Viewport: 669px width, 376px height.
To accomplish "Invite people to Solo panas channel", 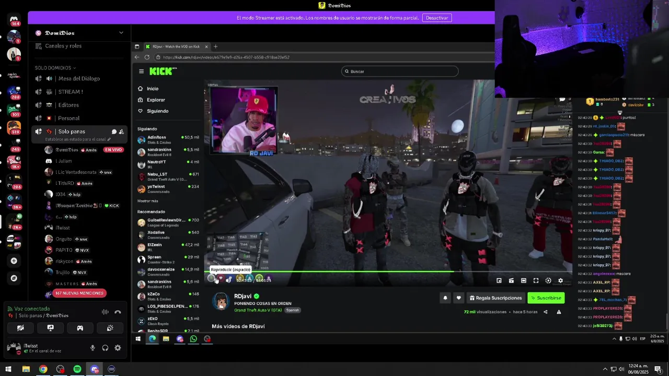I will pos(121,132).
